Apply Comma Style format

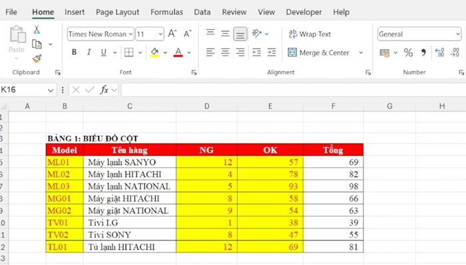[x=423, y=53]
